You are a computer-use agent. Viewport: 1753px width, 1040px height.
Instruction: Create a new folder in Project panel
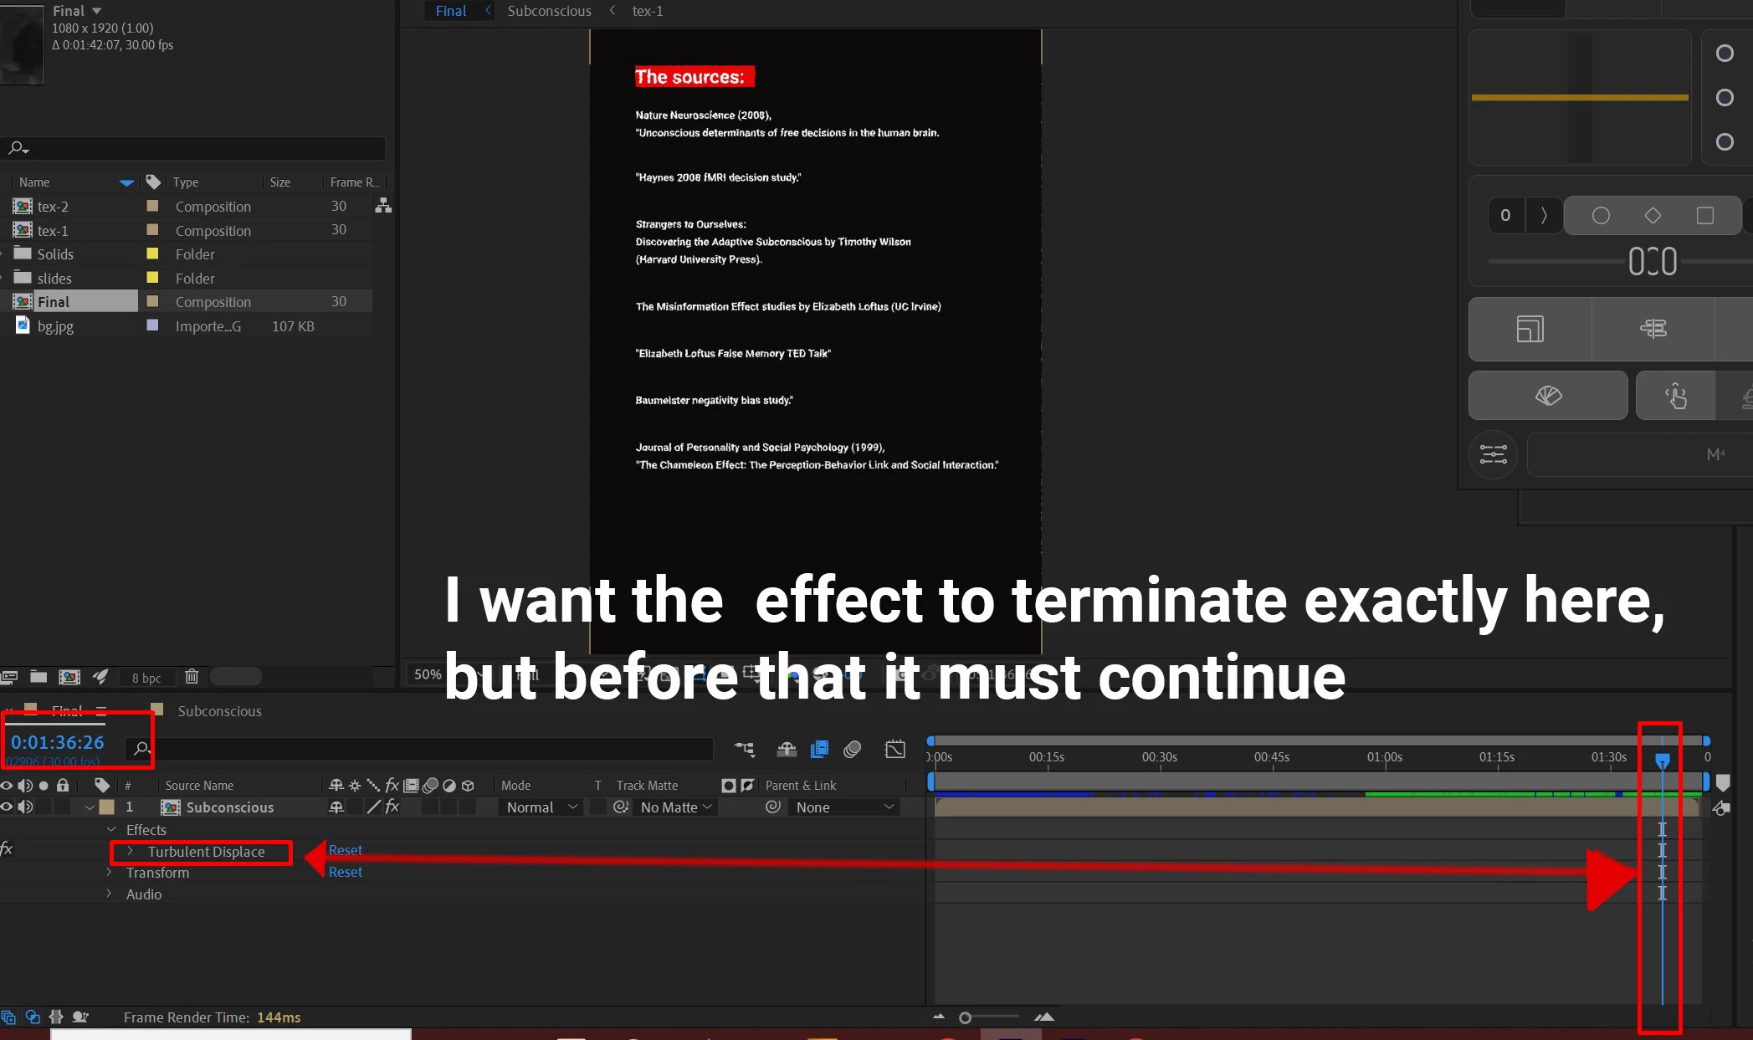[x=38, y=677]
